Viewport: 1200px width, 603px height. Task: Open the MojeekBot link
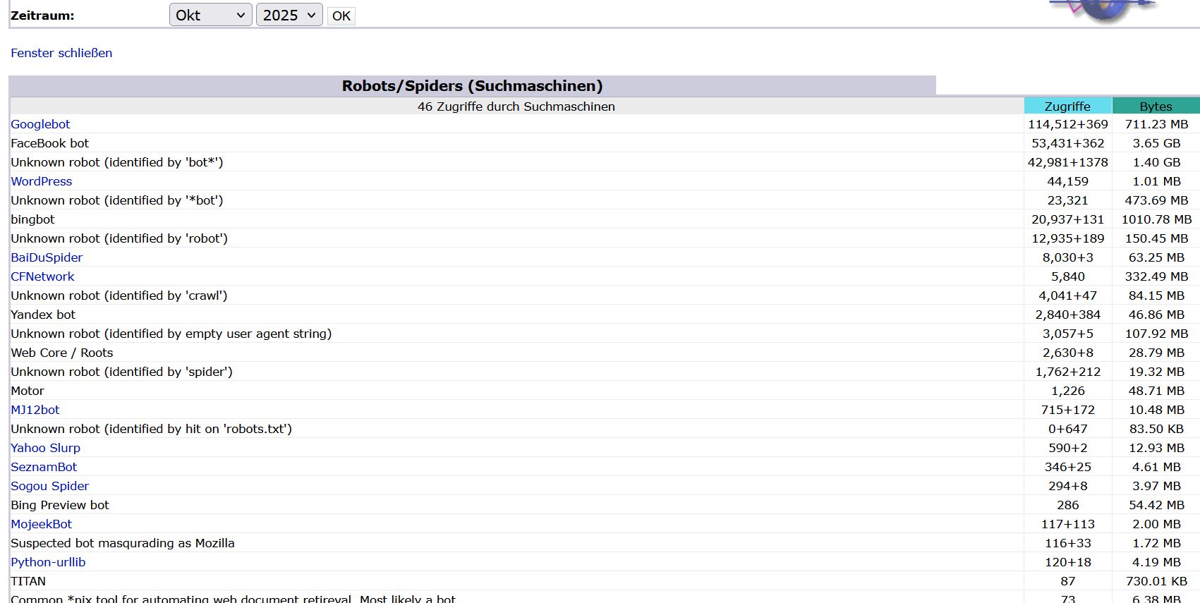41,524
